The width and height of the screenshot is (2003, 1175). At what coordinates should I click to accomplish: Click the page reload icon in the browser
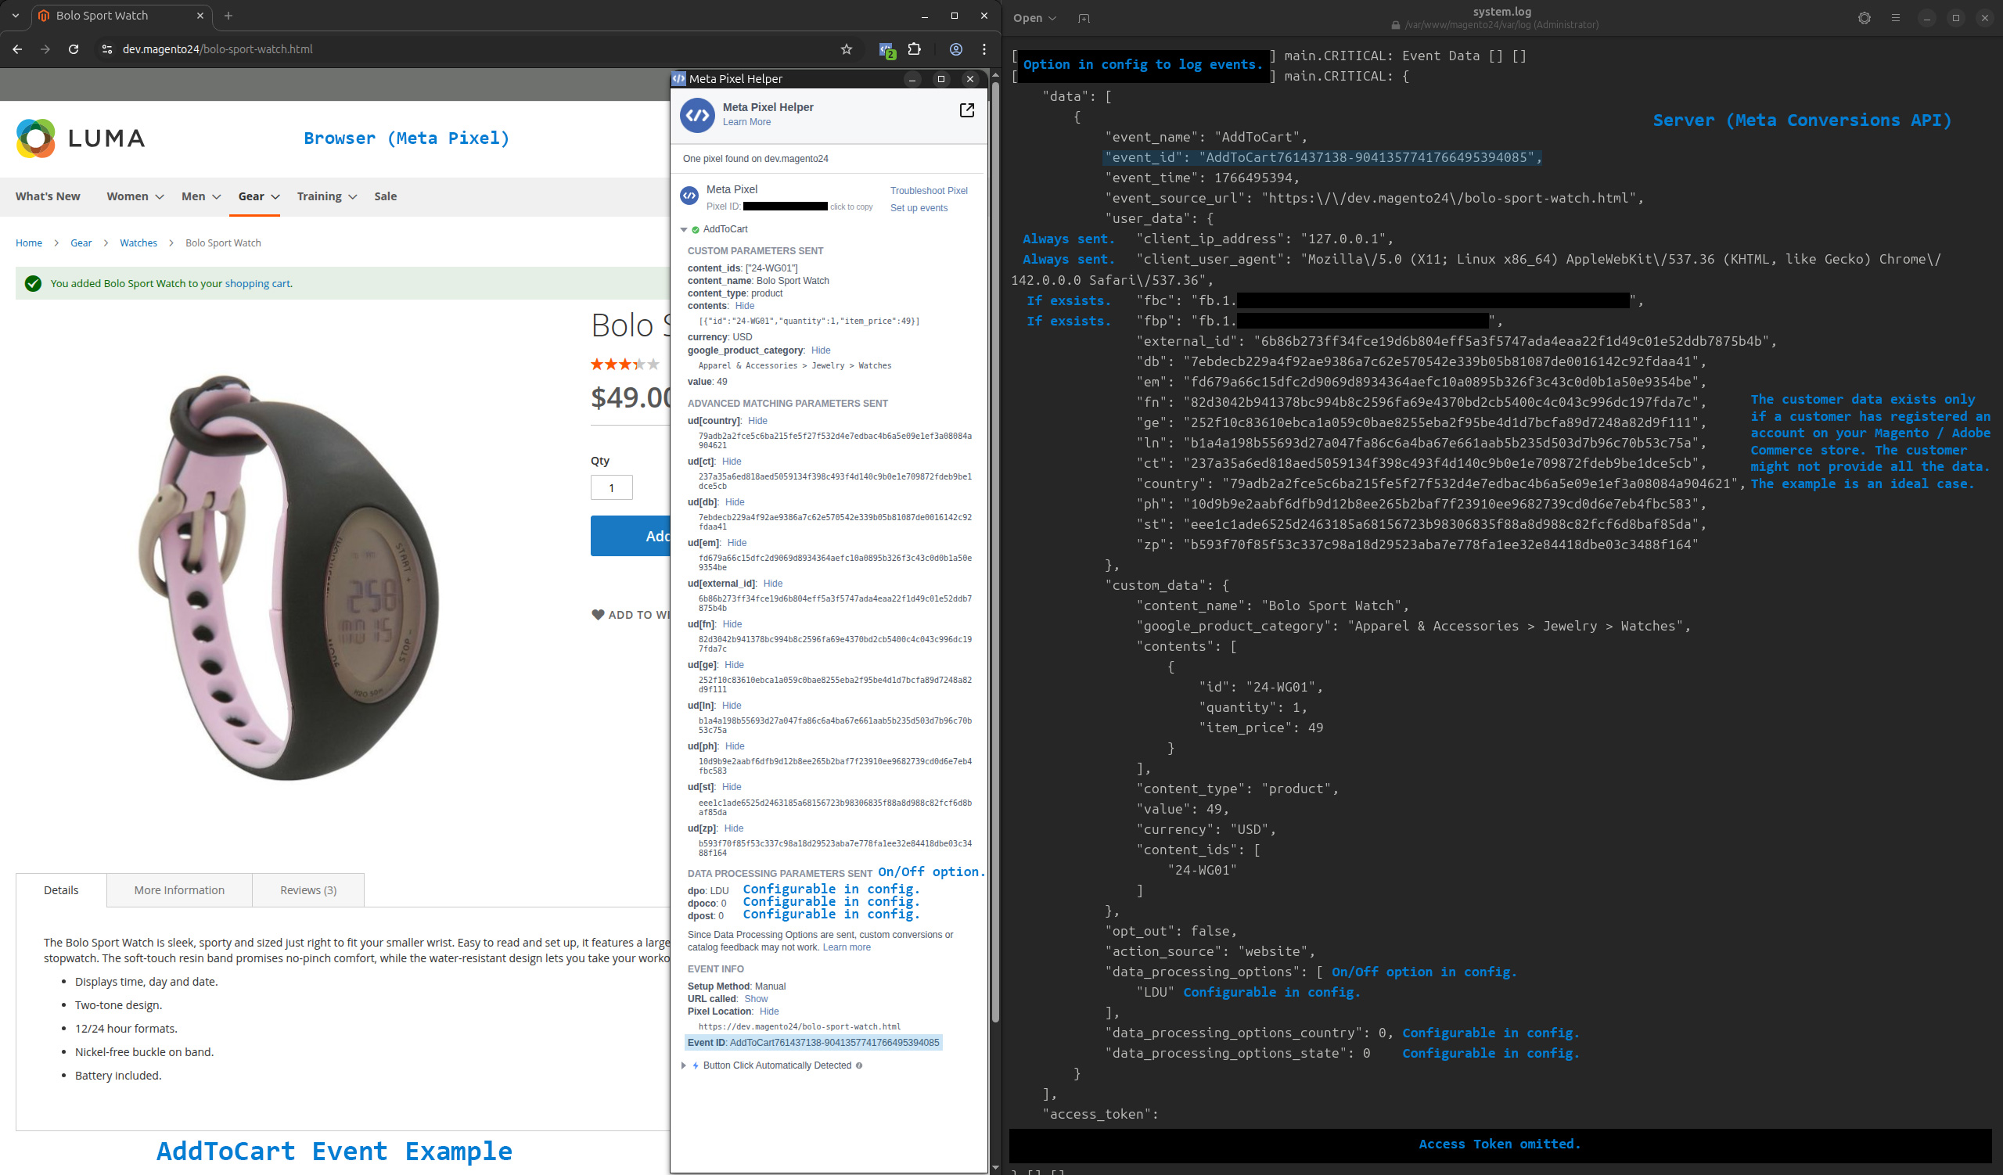73,49
